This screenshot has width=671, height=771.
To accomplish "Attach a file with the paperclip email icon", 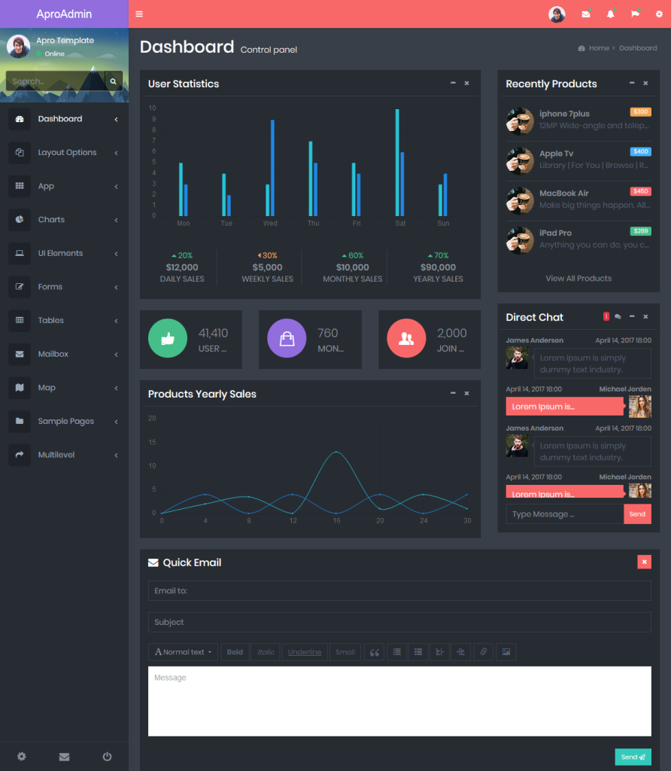I will click(483, 651).
